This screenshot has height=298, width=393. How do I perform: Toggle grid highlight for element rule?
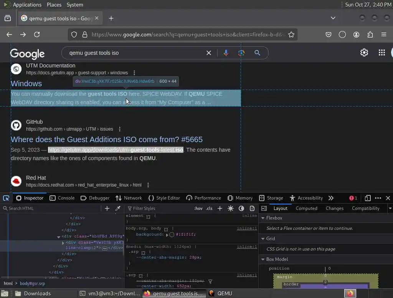pos(149,217)
